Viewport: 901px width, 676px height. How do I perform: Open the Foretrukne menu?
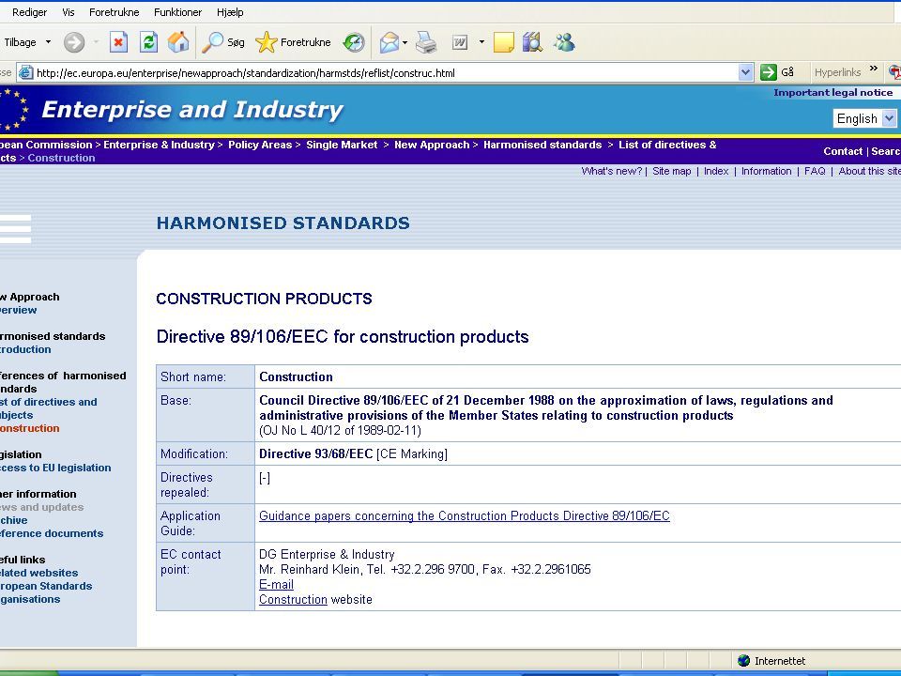[x=114, y=12]
